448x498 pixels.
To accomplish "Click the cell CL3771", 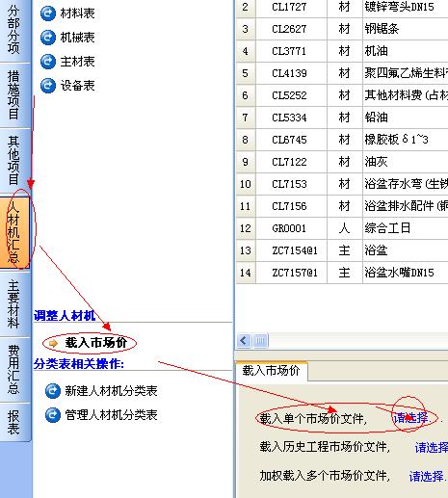I will [x=291, y=51].
